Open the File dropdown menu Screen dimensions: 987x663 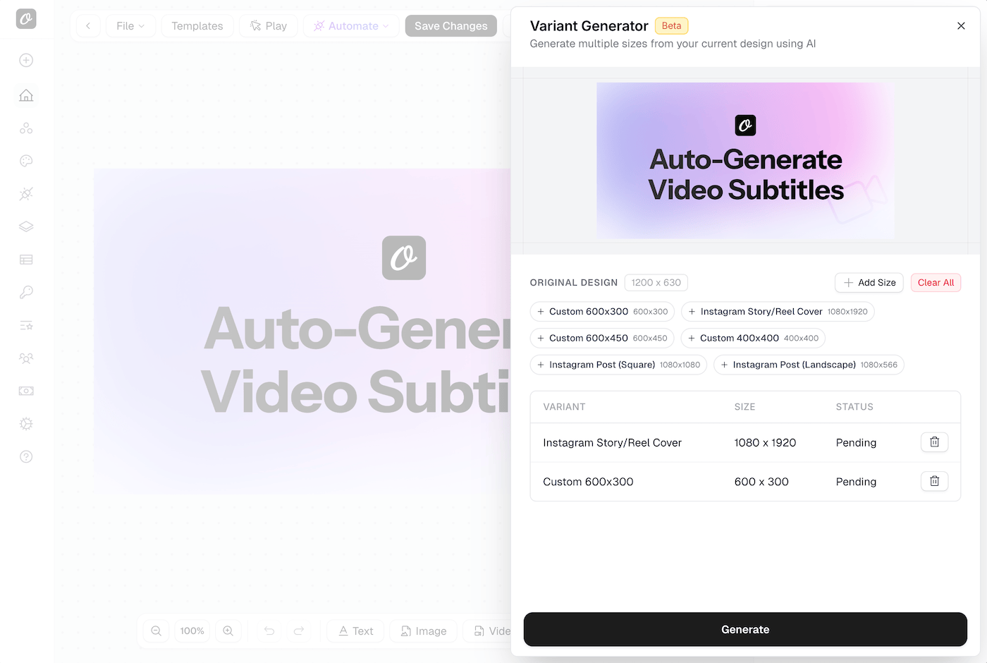(x=130, y=26)
